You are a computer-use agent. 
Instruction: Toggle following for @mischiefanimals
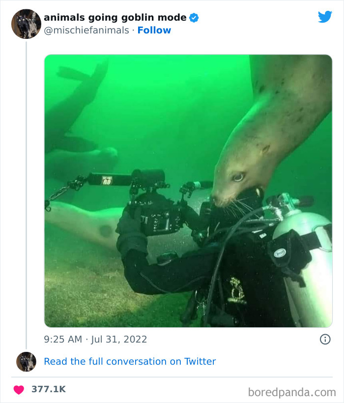pyautogui.click(x=155, y=30)
